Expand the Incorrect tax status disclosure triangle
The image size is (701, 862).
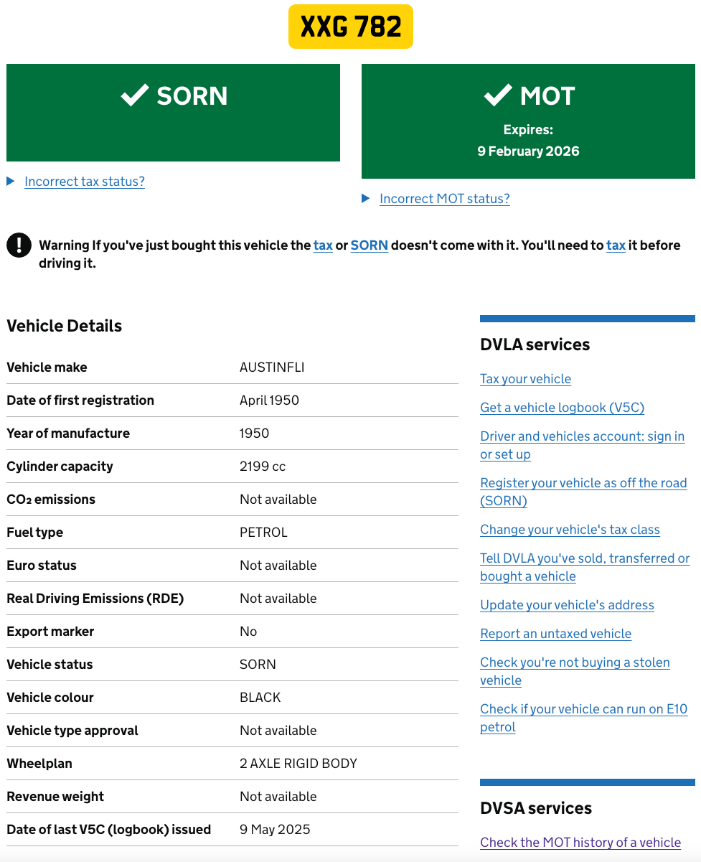click(x=11, y=182)
